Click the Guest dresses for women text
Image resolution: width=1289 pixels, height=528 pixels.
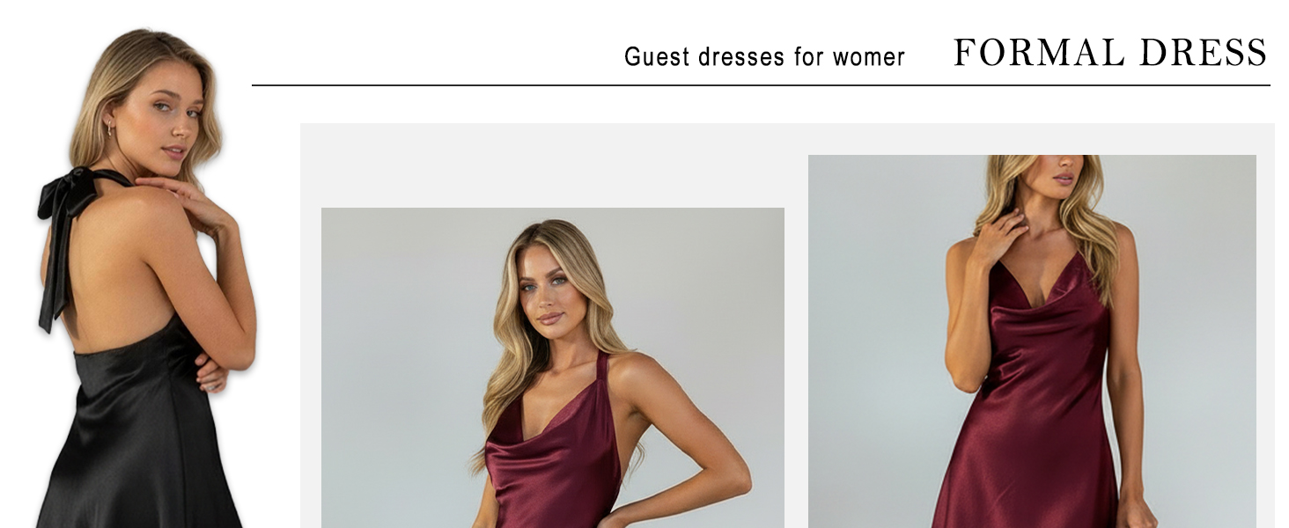click(x=764, y=57)
